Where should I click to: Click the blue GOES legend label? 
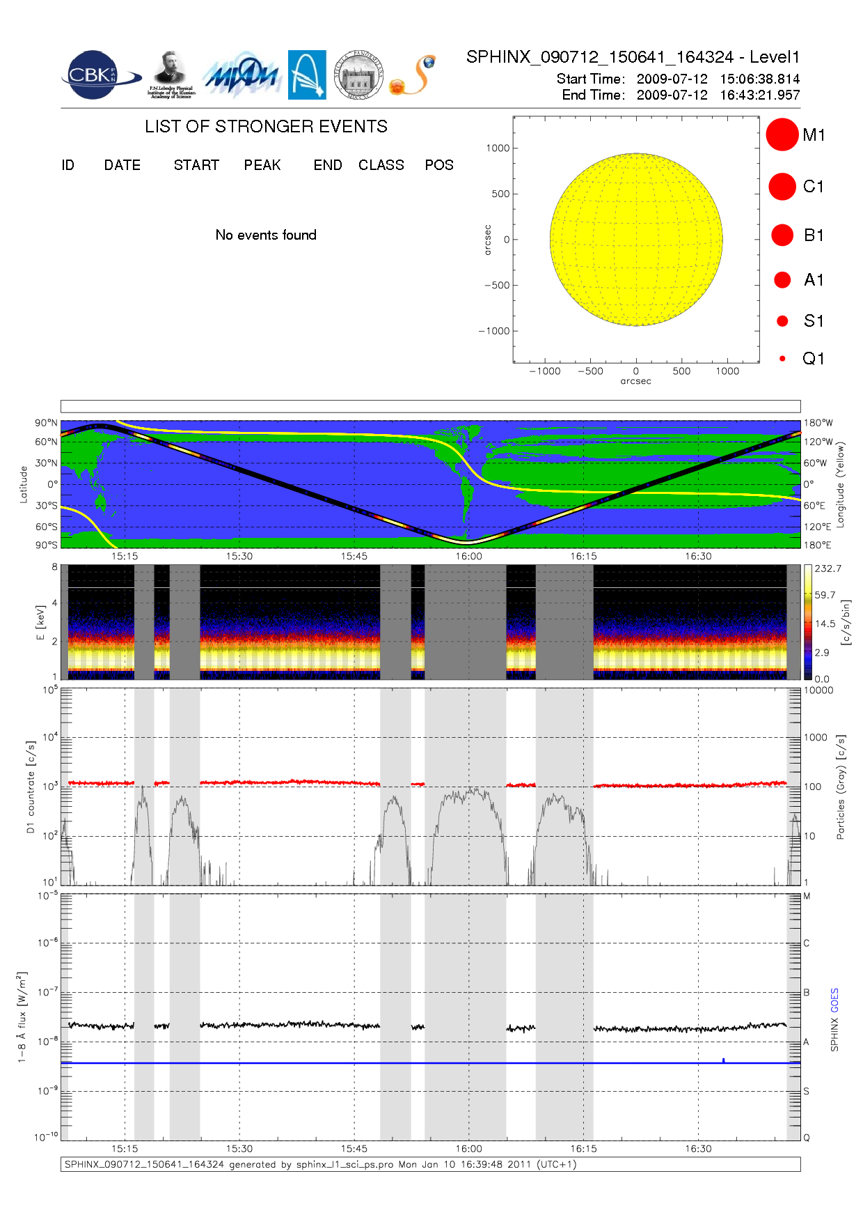point(834,1000)
